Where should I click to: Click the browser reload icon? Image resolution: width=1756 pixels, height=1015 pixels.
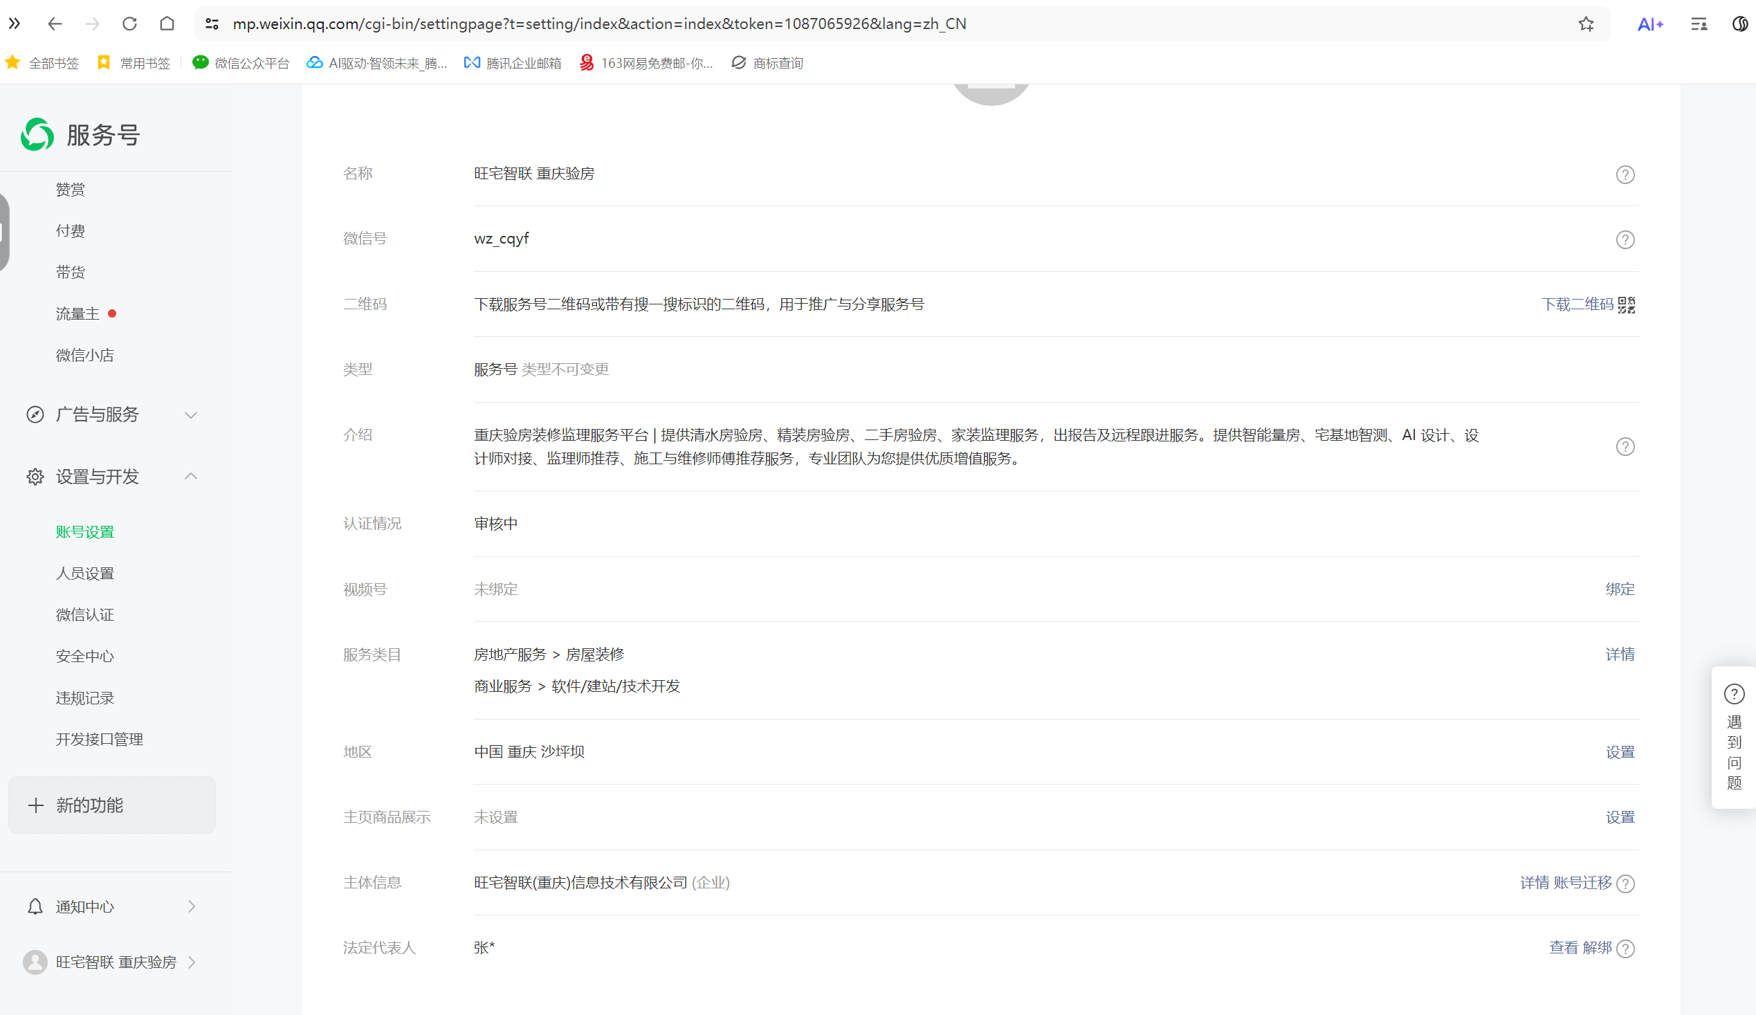click(x=129, y=24)
